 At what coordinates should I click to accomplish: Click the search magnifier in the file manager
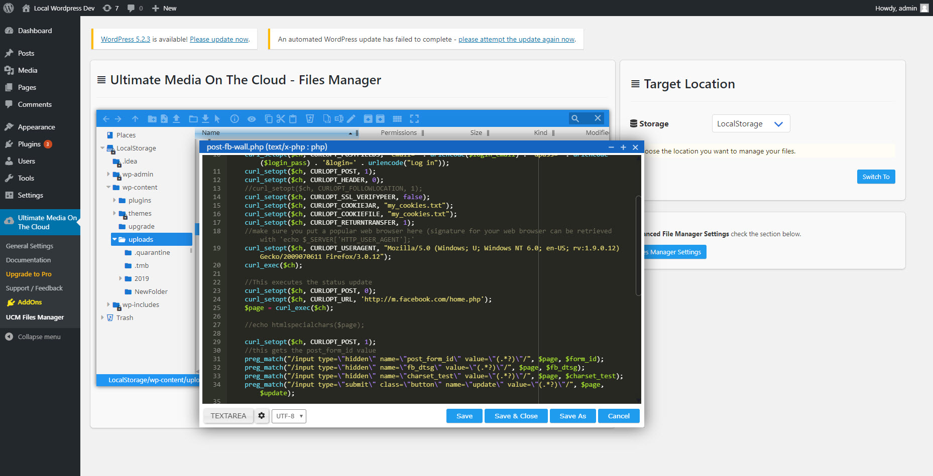click(x=575, y=118)
